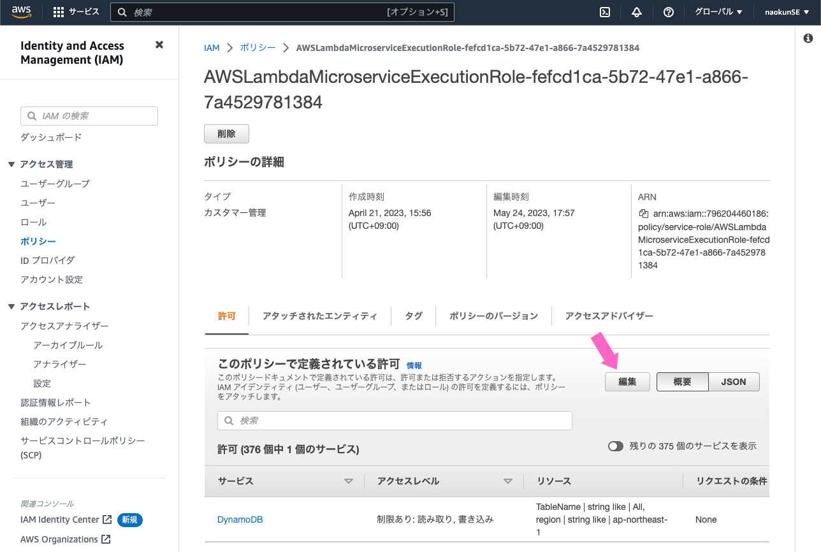Screen dimensions: 821x552
Task: Click the リソース column header
Action: [x=554, y=481]
